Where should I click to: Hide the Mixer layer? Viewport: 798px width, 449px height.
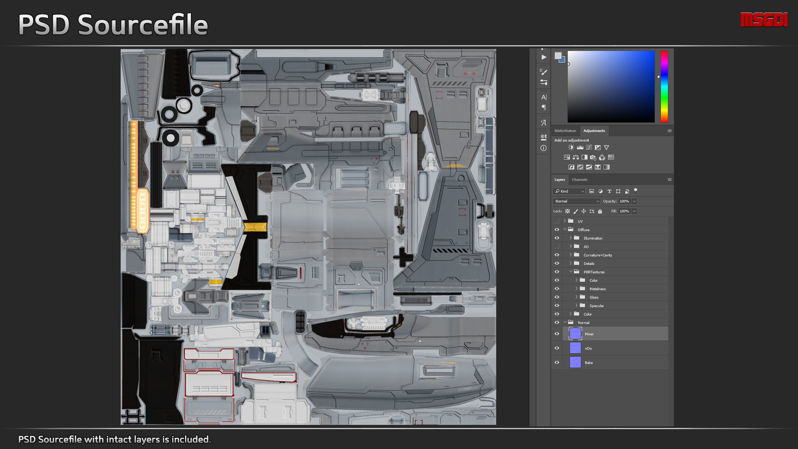[x=557, y=334]
